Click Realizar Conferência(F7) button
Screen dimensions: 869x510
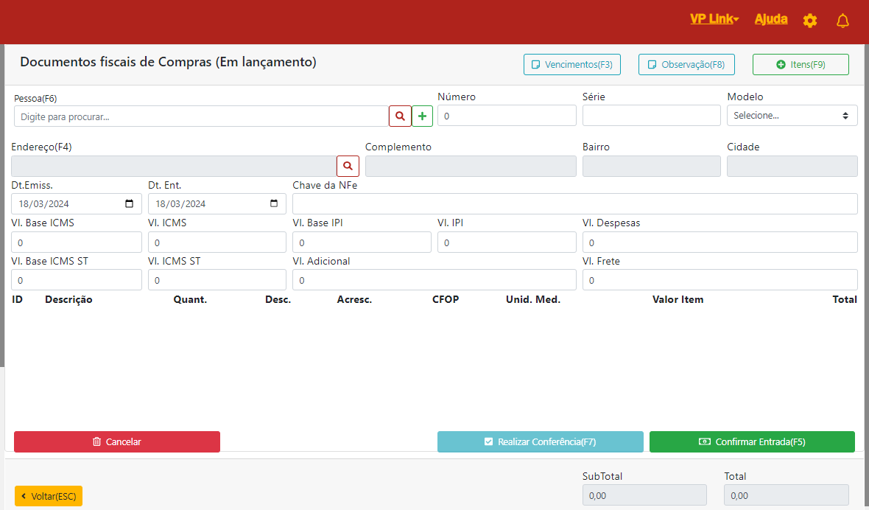[540, 442]
